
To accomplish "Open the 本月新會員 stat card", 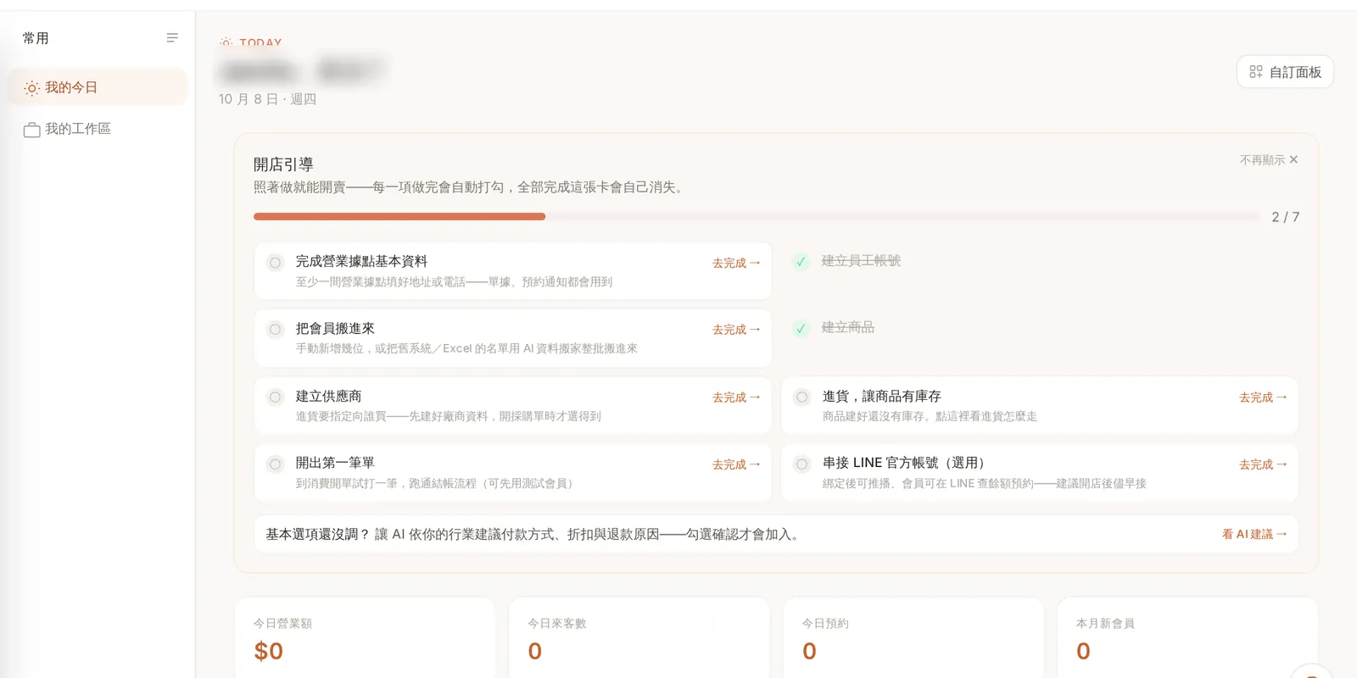I will (x=1188, y=637).
